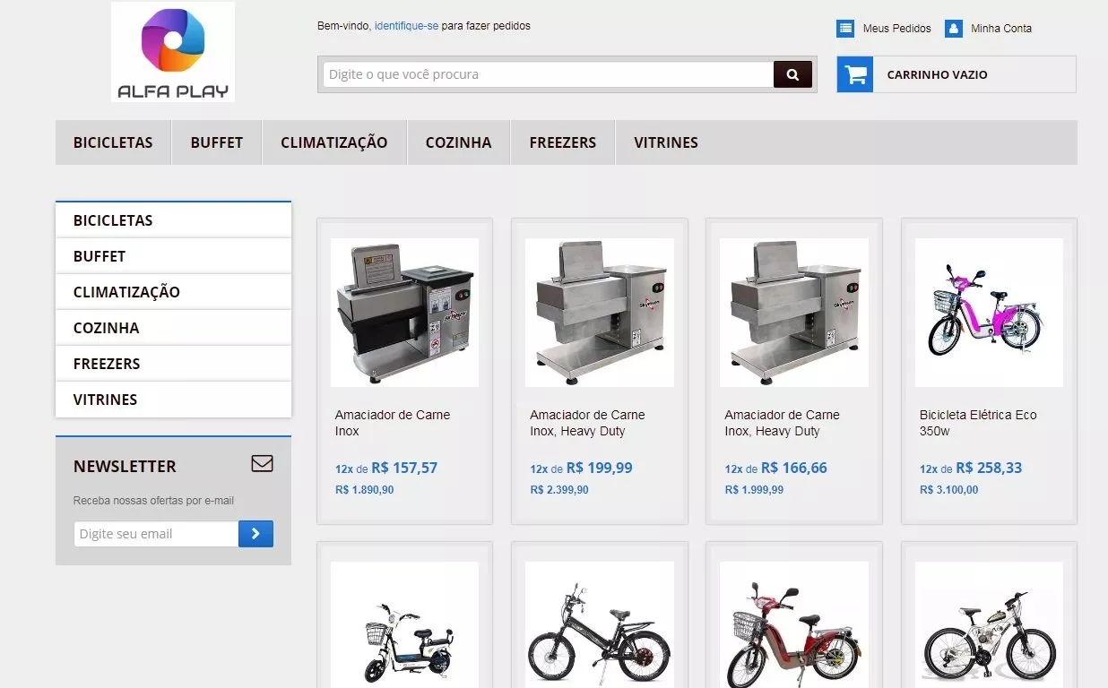Open Buffet in top navigation bar
This screenshot has width=1108, height=688.
[x=217, y=142]
